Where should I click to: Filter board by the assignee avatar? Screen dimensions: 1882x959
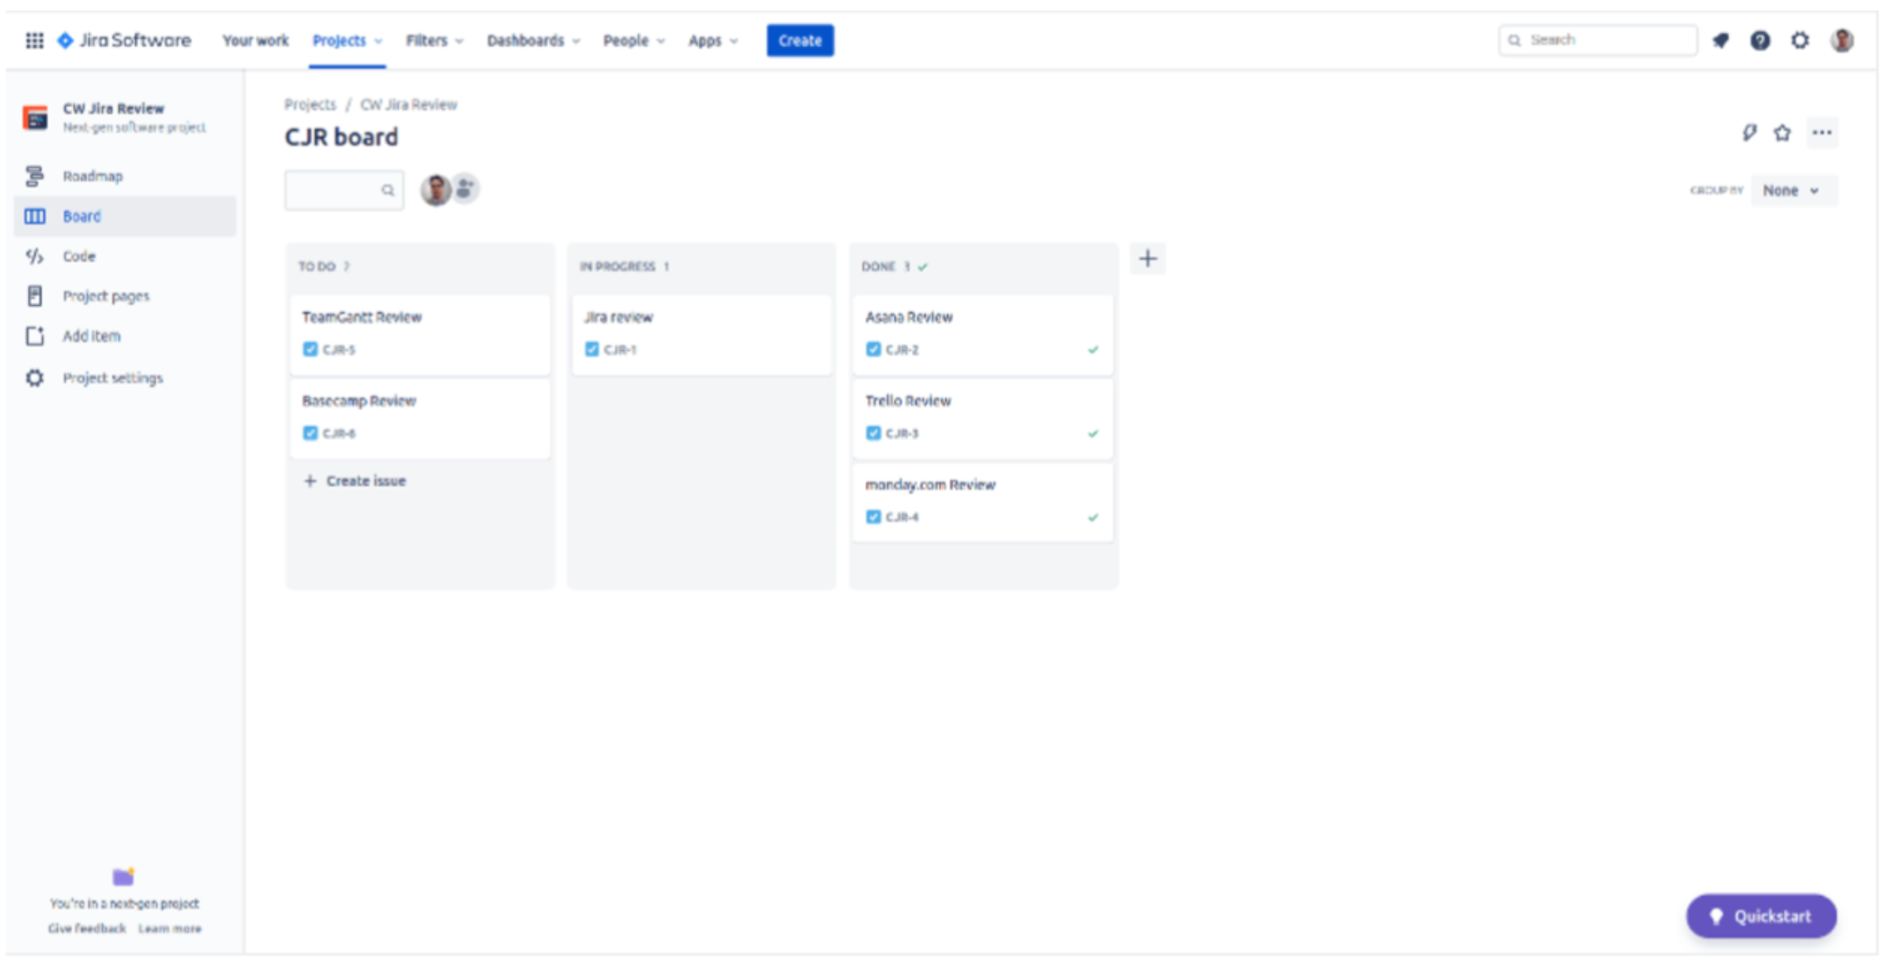(435, 190)
